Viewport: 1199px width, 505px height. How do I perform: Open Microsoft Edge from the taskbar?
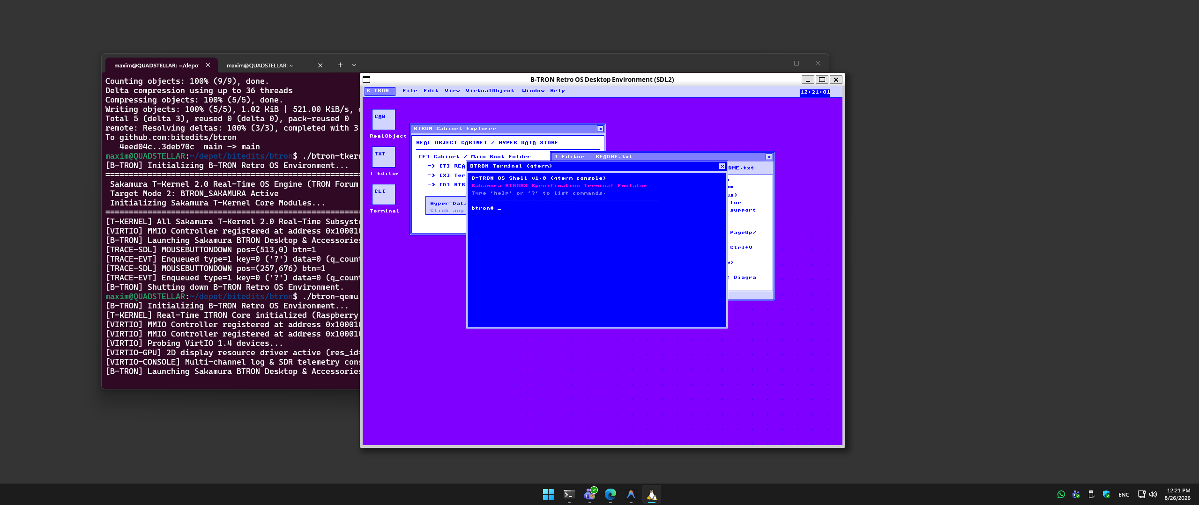[611, 494]
